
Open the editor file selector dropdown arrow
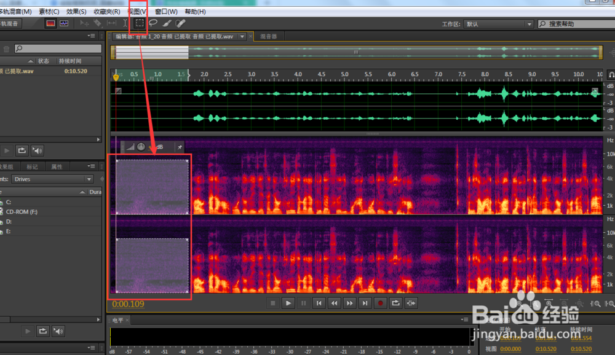pos(242,36)
